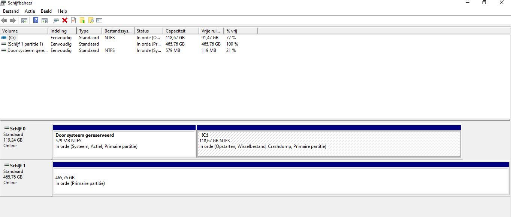Viewport: 511px width, 217px height.
Task: Sort by the Status column header
Action: (149, 31)
